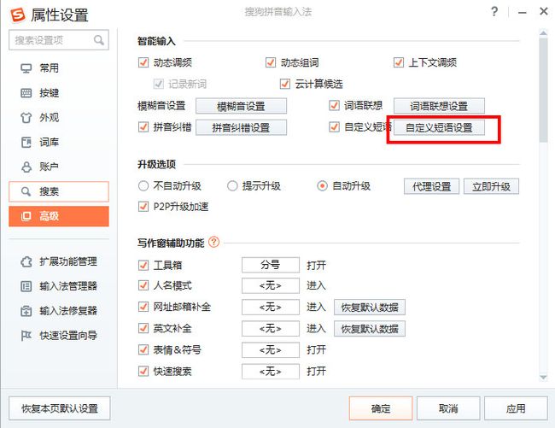
Task: Toggle 工具箱 checkbox
Action: tap(143, 265)
